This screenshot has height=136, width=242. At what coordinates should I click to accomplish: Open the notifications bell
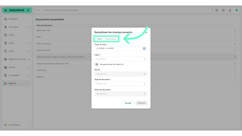(230, 10)
